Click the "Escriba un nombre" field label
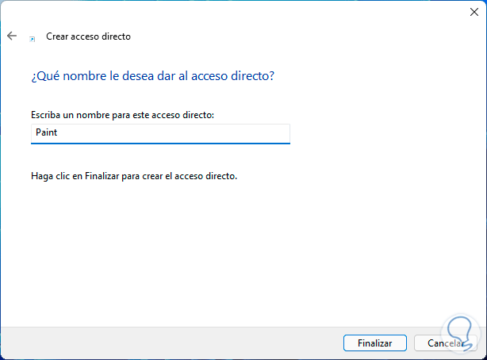Viewport: 487px width, 360px height. pyautogui.click(x=122, y=116)
